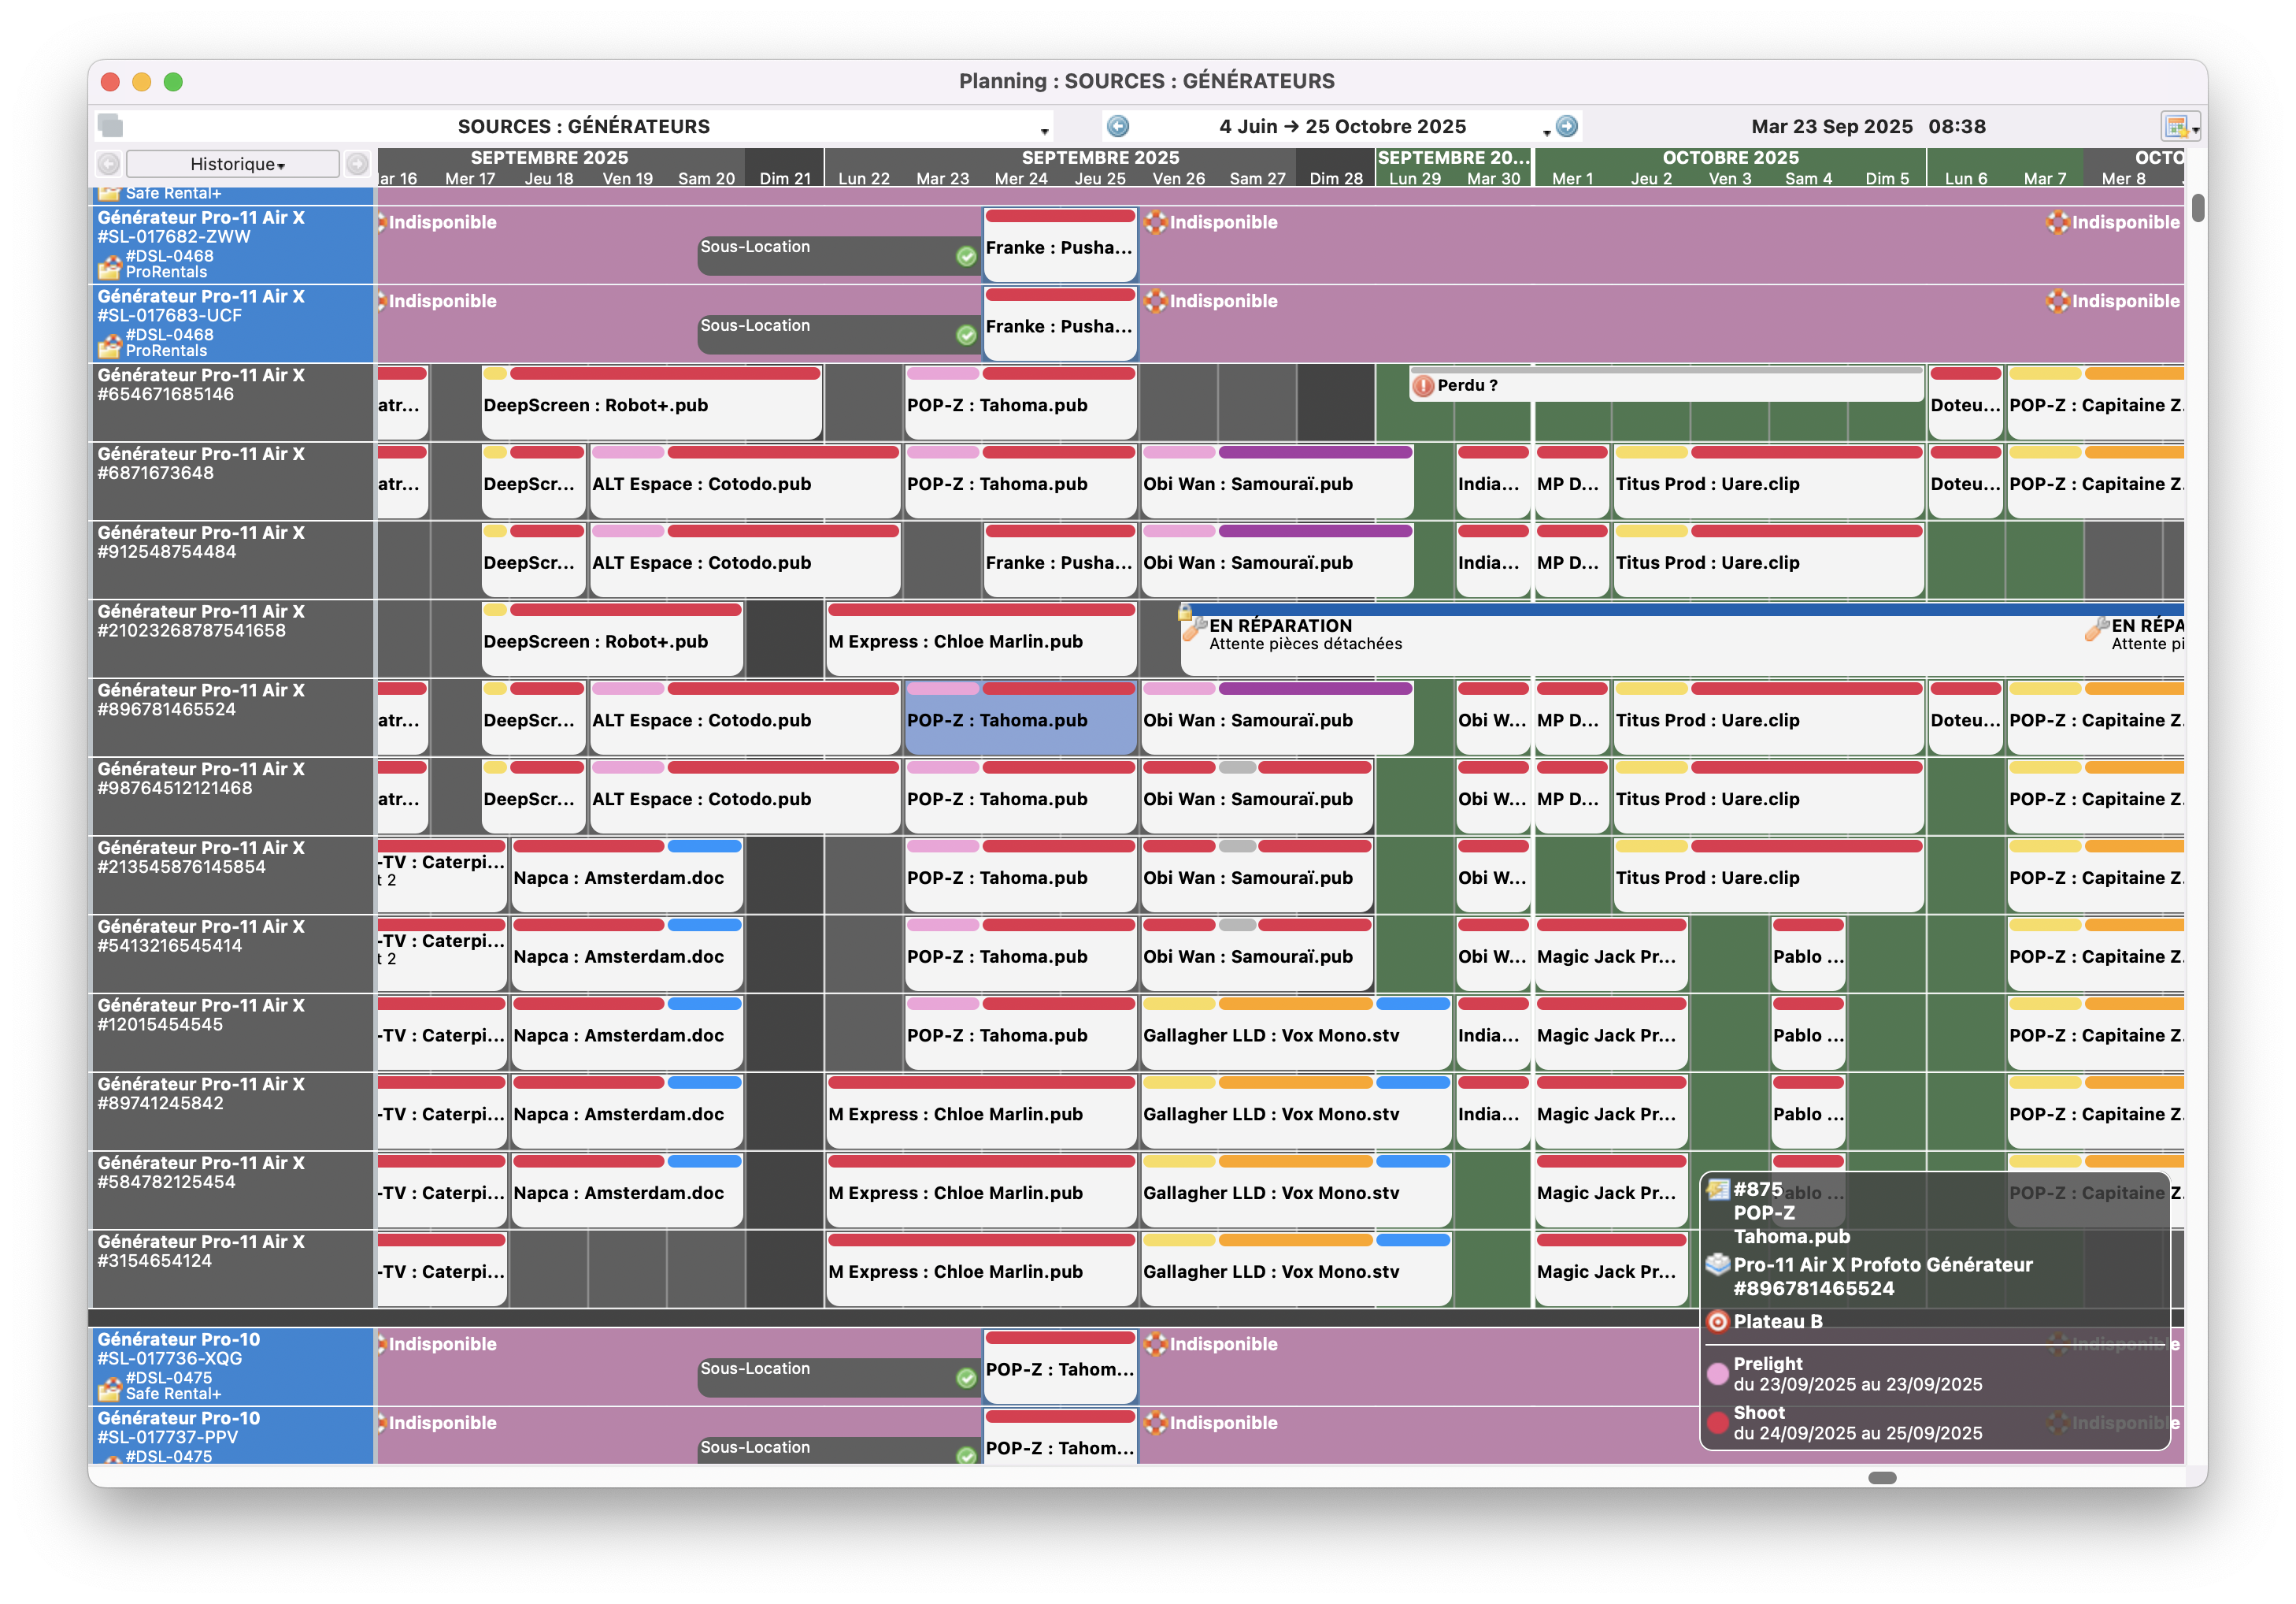
Task: Click first Sous-Location green checkmark
Action: [x=966, y=256]
